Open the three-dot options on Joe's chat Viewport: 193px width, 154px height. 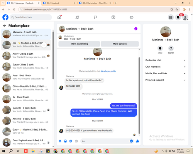click(x=44, y=45)
